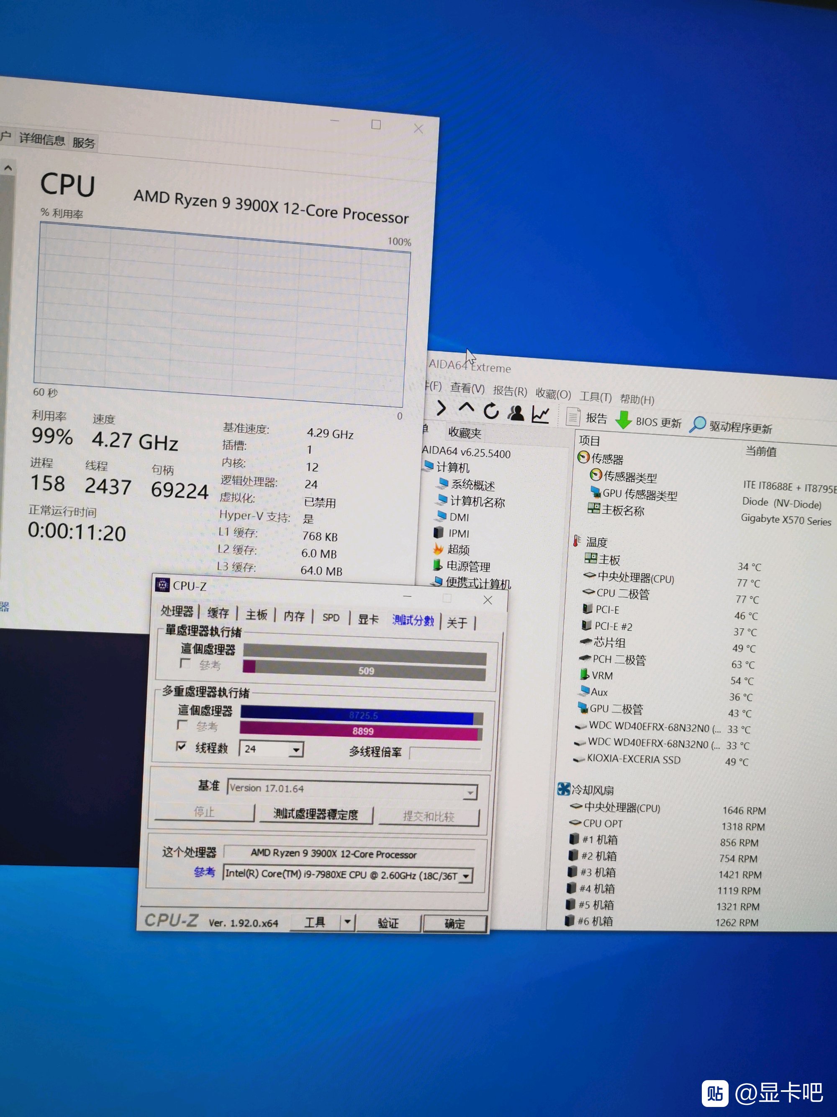This screenshot has width=837, height=1117.
Task: Select 计算机 node in AIDA64 tree
Action: tap(452, 467)
